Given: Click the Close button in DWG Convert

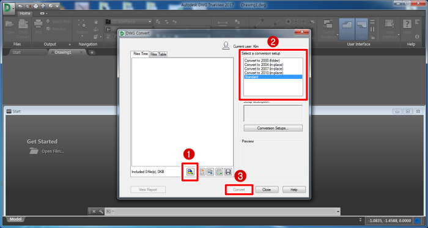Looking at the screenshot, I should [267, 189].
